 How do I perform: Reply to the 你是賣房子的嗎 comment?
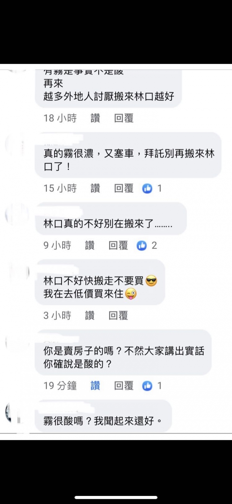[x=124, y=385]
